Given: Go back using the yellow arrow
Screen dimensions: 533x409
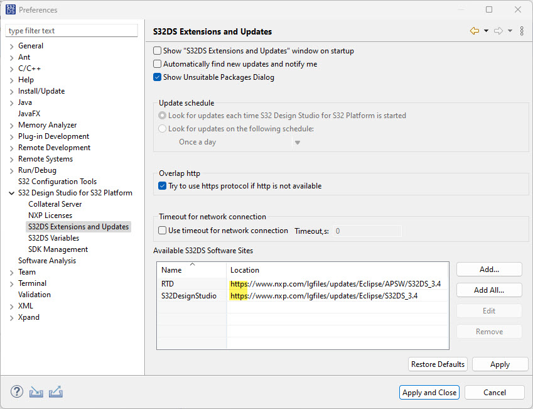Looking at the screenshot, I should (474, 31).
